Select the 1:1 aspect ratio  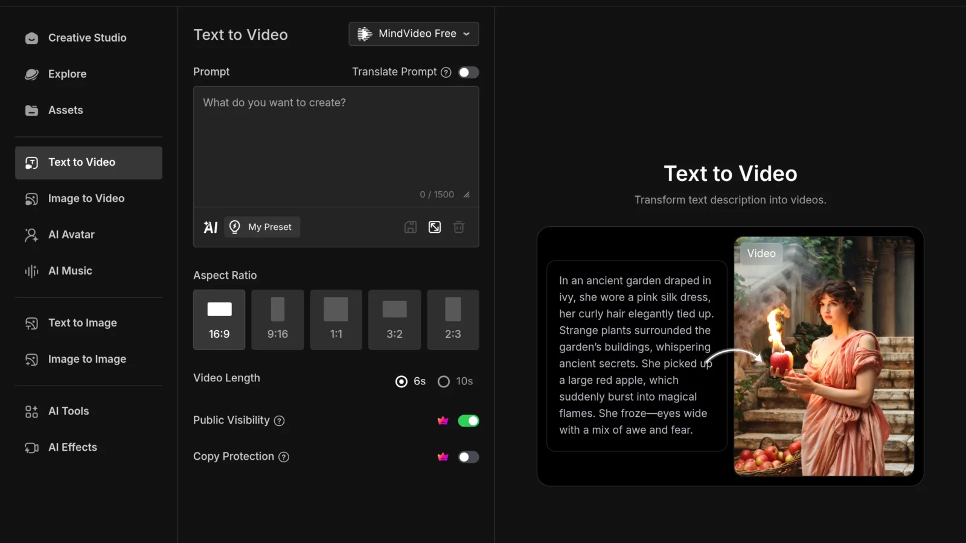[336, 320]
